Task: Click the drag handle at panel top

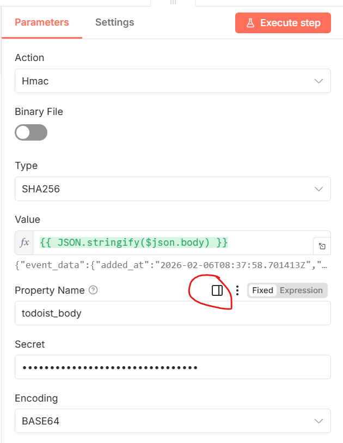Action: tap(173, 2)
